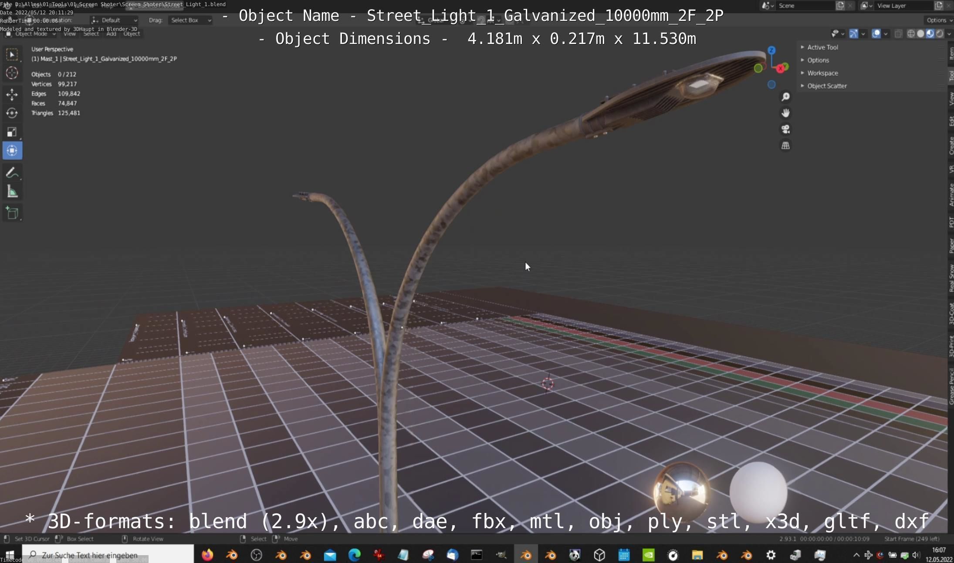The height and width of the screenshot is (563, 954).
Task: Click the red X axis gizmo ball
Action: click(780, 68)
